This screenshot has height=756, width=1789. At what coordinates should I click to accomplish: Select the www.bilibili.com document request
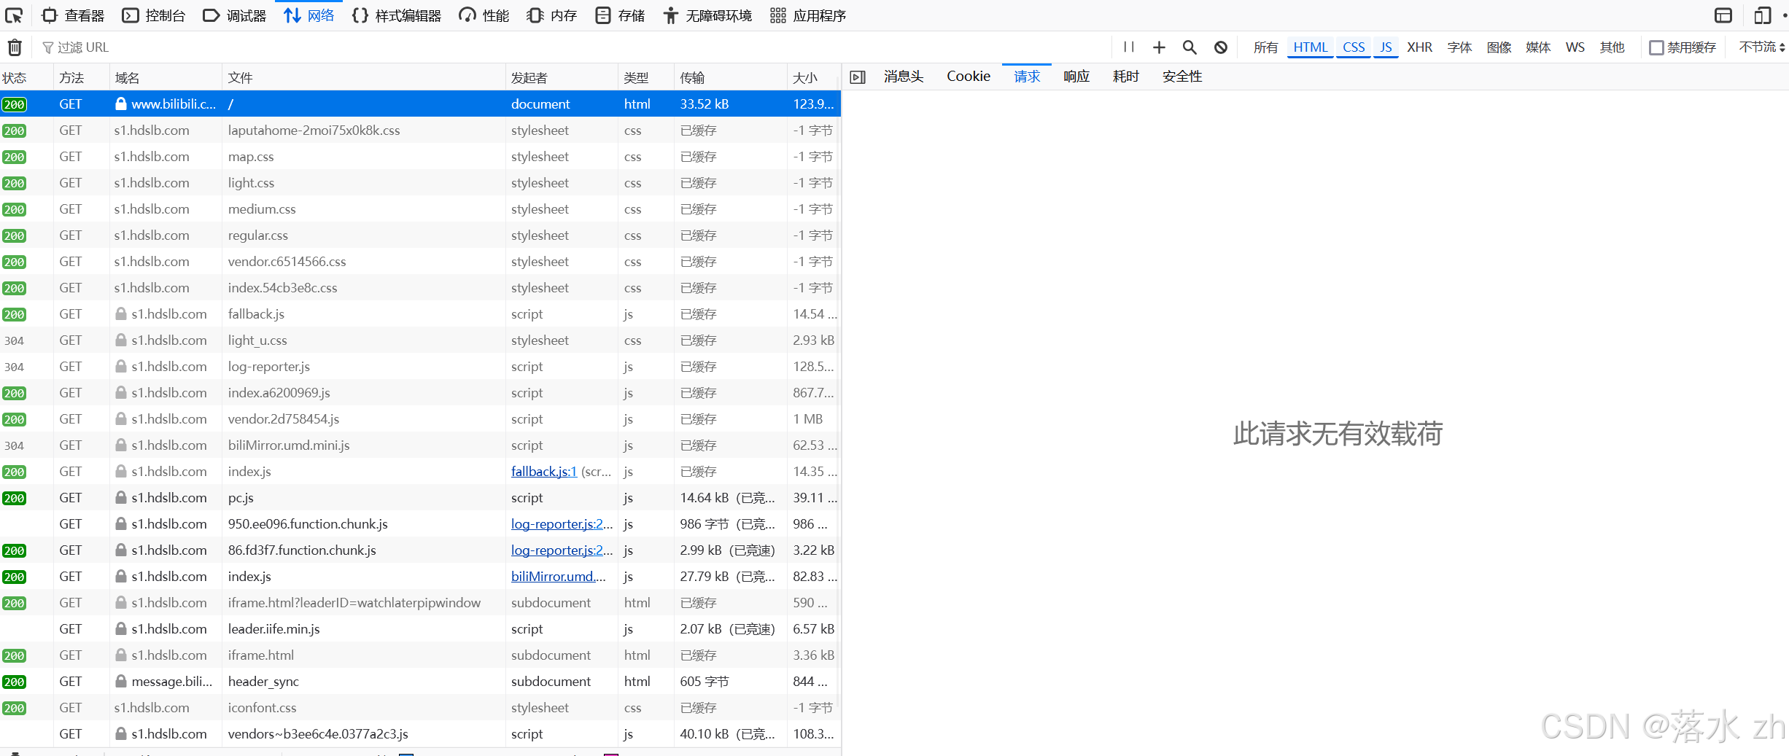click(x=420, y=104)
